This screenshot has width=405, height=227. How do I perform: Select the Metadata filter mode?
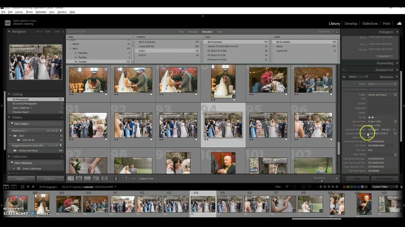click(207, 32)
